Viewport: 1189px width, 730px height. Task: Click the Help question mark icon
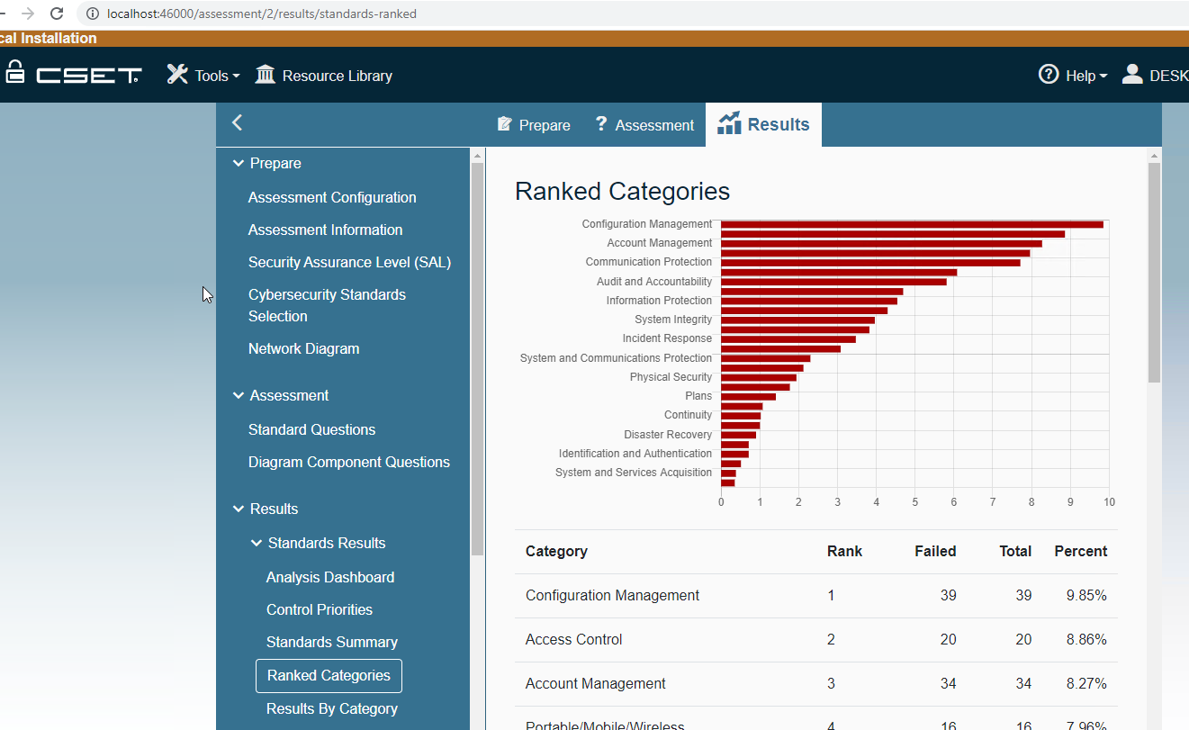tap(1049, 74)
